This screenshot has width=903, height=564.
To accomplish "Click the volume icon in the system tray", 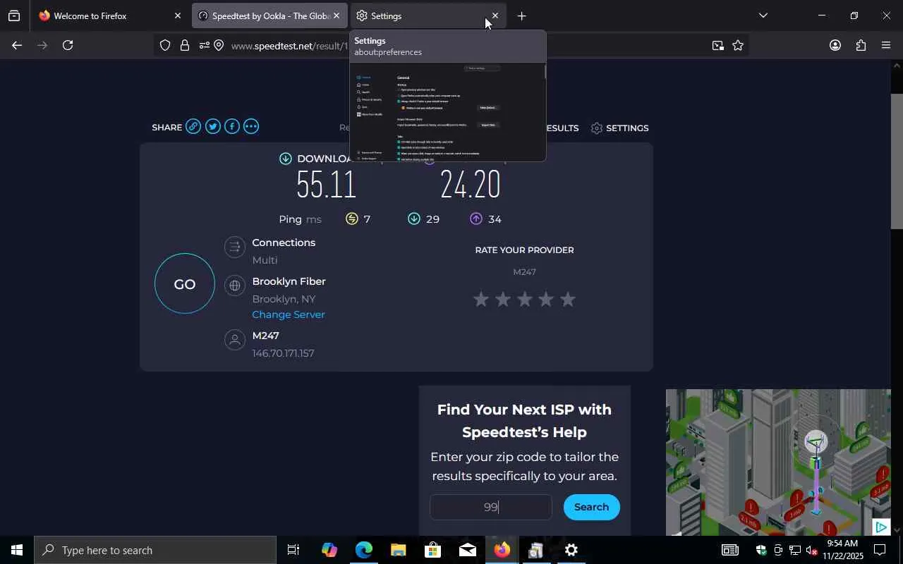I will (x=812, y=550).
